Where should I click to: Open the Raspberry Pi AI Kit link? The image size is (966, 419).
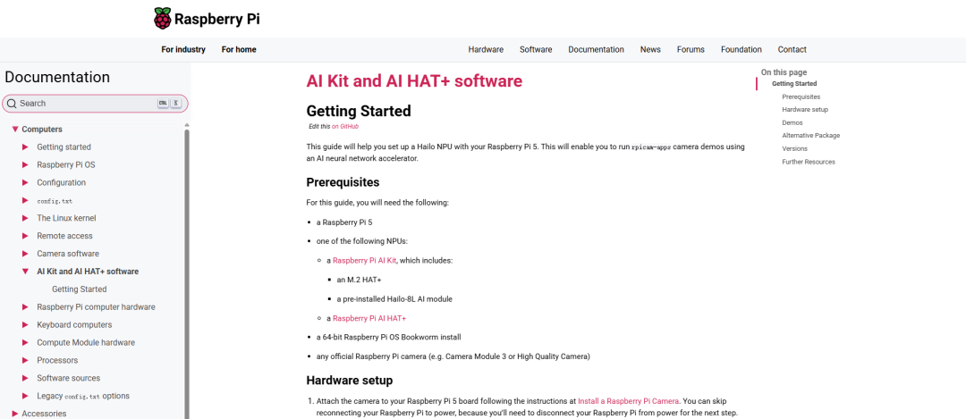364,261
